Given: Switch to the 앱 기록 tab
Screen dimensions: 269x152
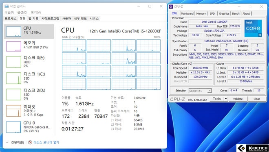Looking at the screenshot, I should [x=33, y=18].
